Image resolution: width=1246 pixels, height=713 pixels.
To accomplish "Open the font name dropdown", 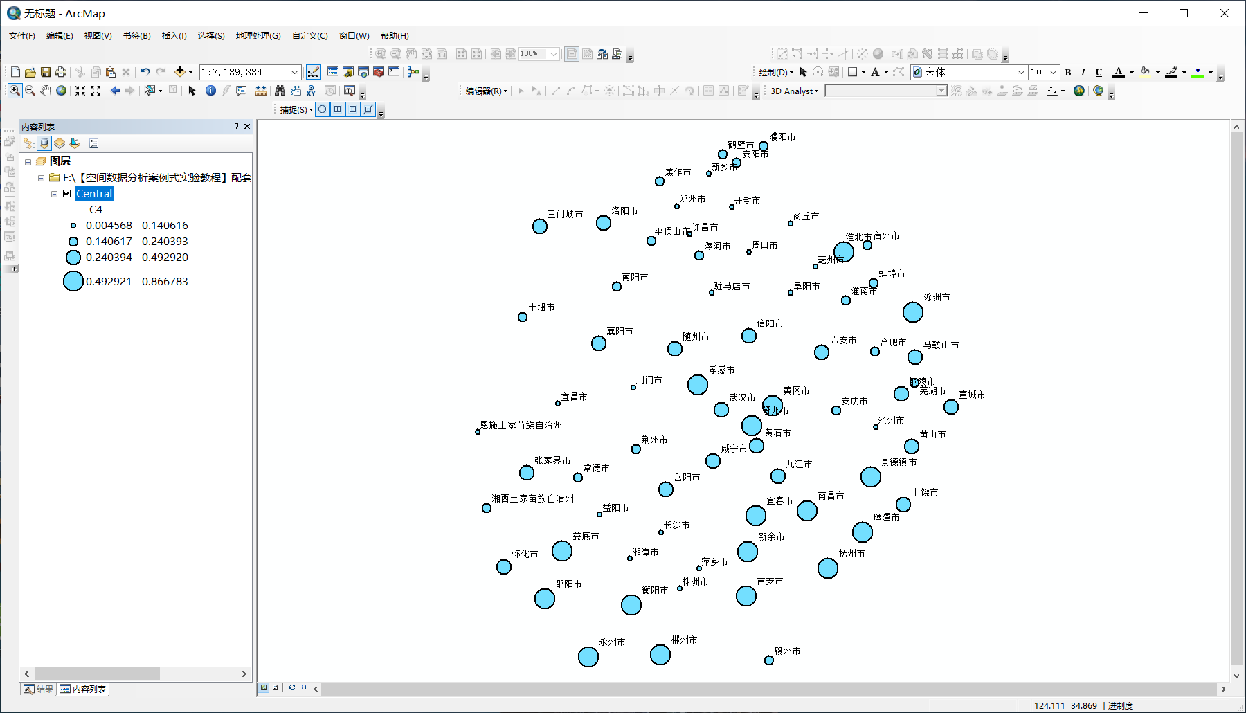I will pyautogui.click(x=1021, y=72).
